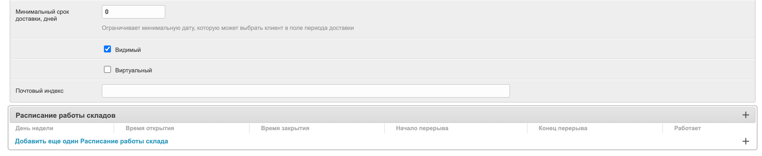The height and width of the screenshot is (156, 762).
Task: Select the Начало перерыва column header
Action: 422,128
